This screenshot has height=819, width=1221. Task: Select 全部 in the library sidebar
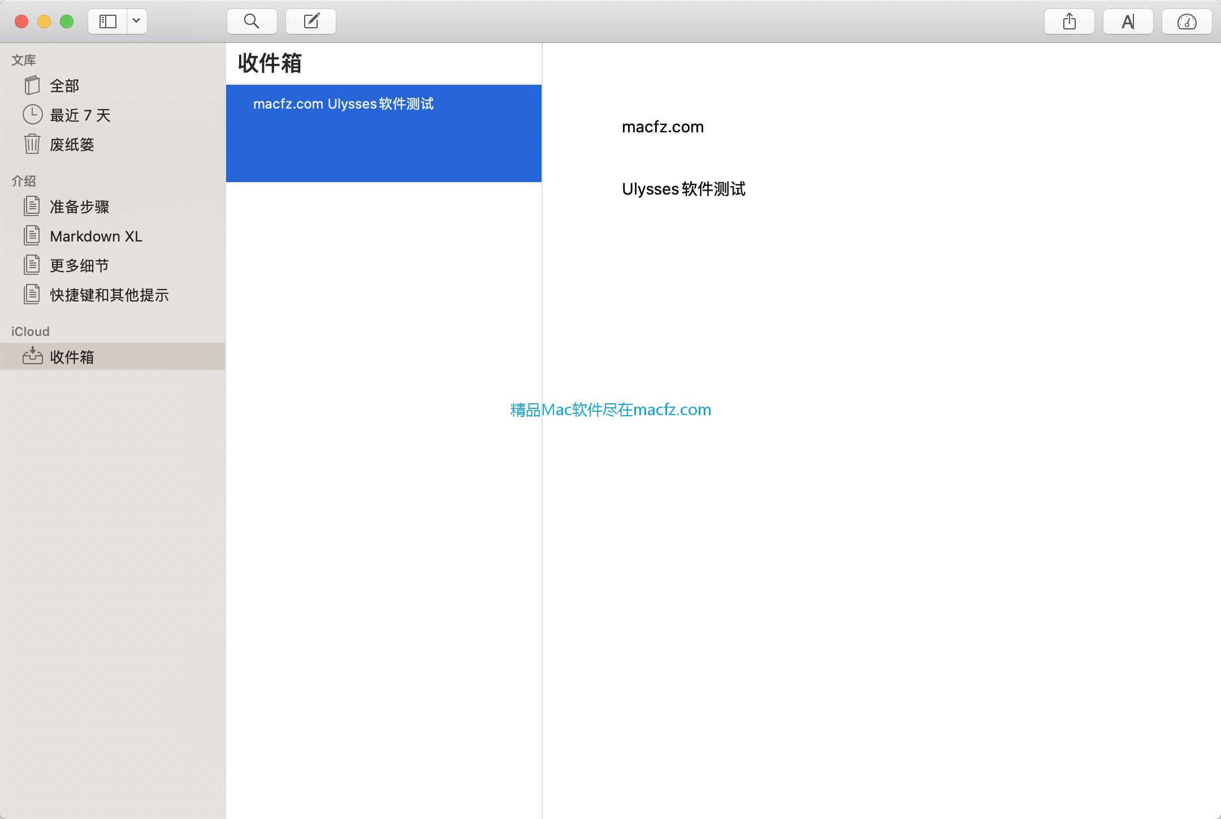point(65,85)
